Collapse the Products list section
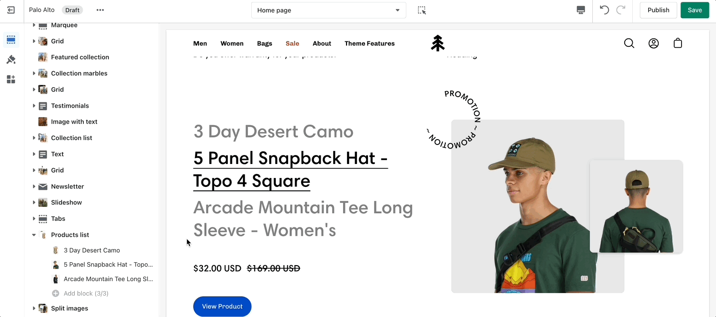 point(34,235)
